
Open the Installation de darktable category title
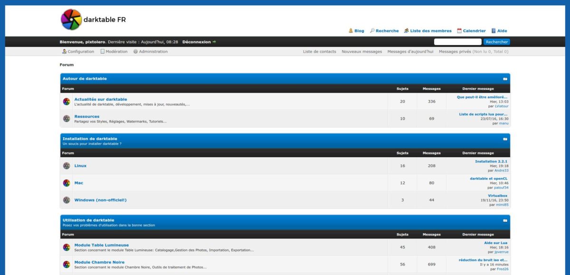[x=90, y=139]
